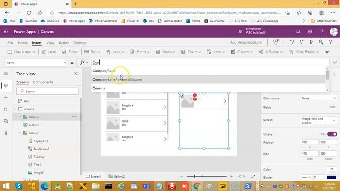Expand the ribbon overflow chevron

[327, 52]
